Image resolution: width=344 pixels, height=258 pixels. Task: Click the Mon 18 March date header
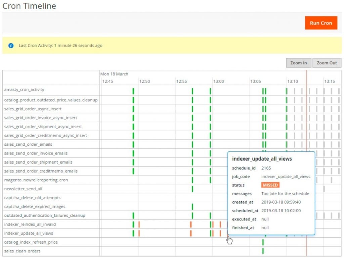(115, 74)
